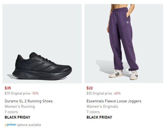
Task: Click the Women's Originals category text
Action: (x=102, y=107)
